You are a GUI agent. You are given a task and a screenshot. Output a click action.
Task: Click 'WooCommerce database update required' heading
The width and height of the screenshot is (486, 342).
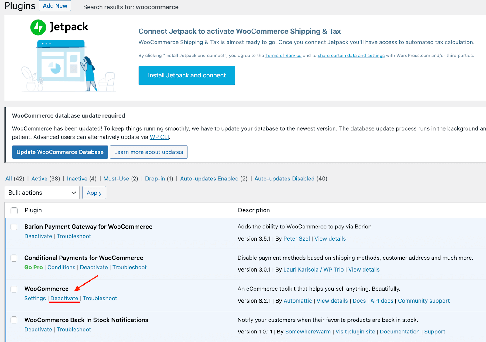(69, 115)
